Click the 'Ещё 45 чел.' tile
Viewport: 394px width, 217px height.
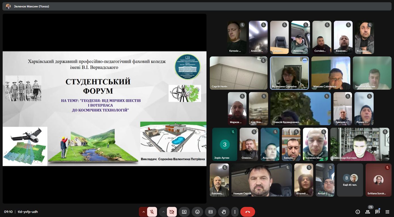[350, 180]
